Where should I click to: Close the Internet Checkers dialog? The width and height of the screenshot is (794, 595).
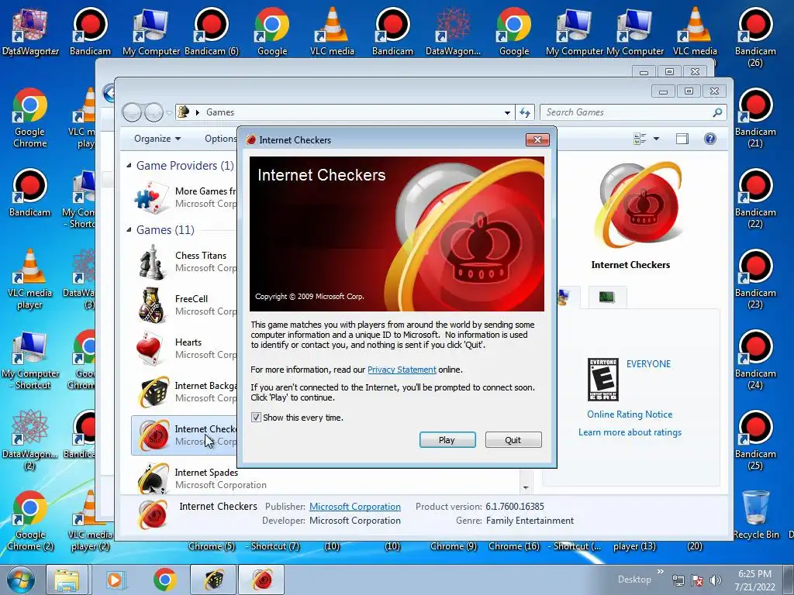tap(537, 139)
